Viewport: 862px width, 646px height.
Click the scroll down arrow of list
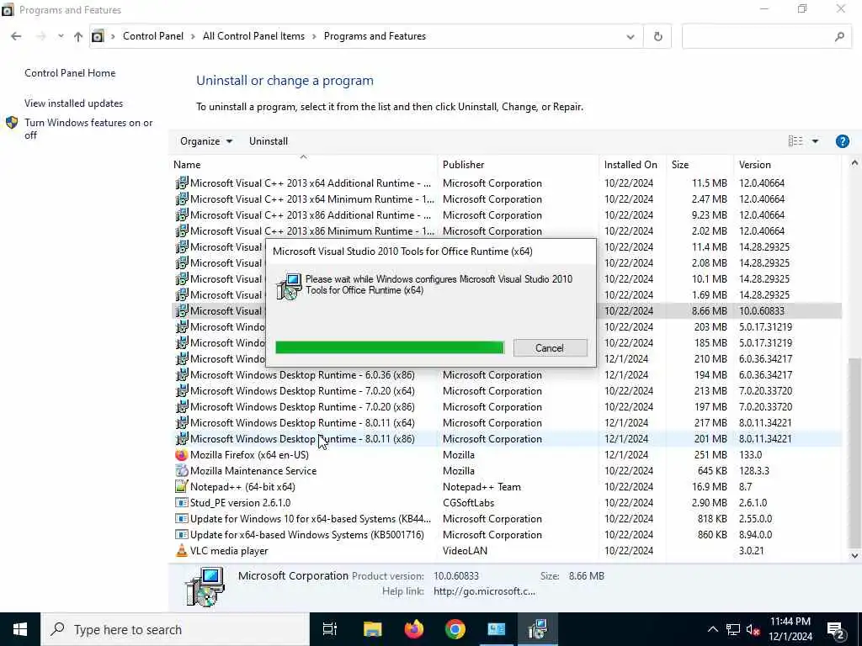point(854,555)
